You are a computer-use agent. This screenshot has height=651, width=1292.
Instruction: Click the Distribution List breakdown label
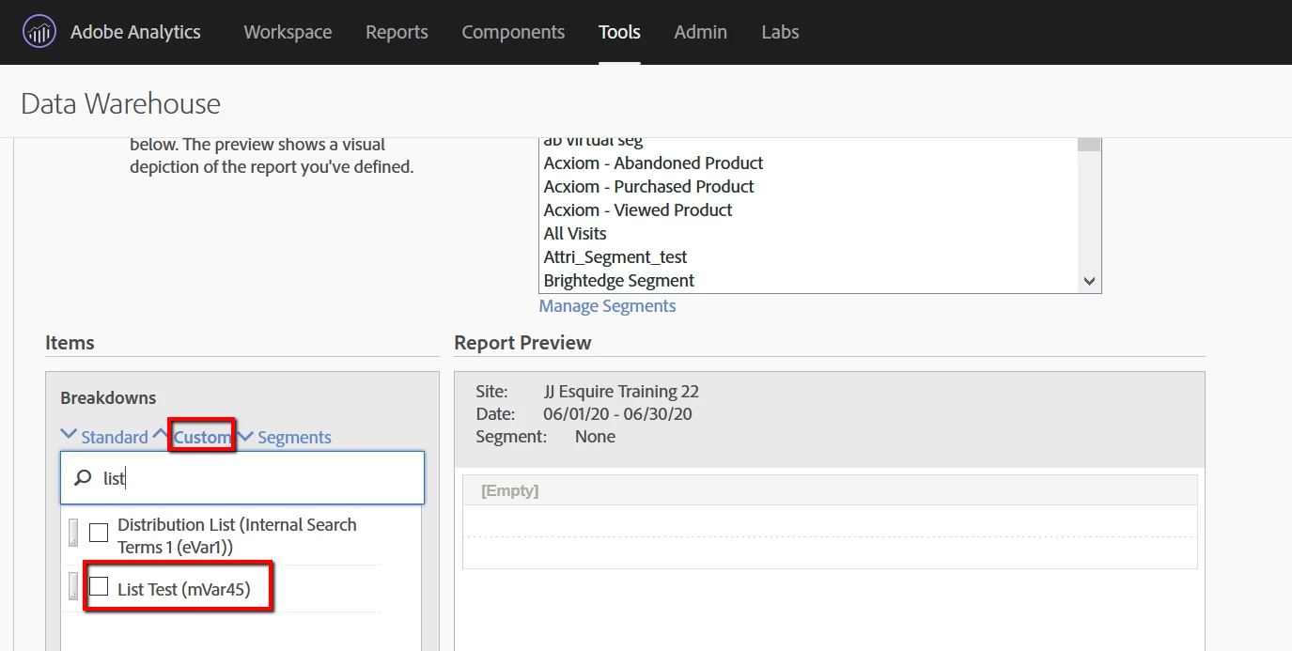click(x=237, y=535)
